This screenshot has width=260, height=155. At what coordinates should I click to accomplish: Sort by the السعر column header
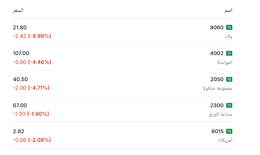[x=18, y=11]
